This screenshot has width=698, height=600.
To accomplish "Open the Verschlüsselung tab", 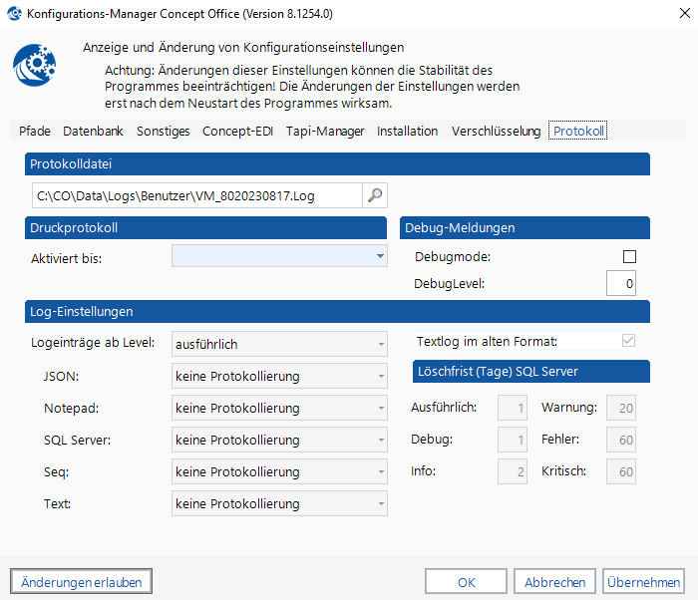I will [x=496, y=131].
